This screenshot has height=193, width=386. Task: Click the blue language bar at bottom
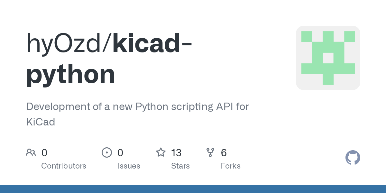coord(193,189)
